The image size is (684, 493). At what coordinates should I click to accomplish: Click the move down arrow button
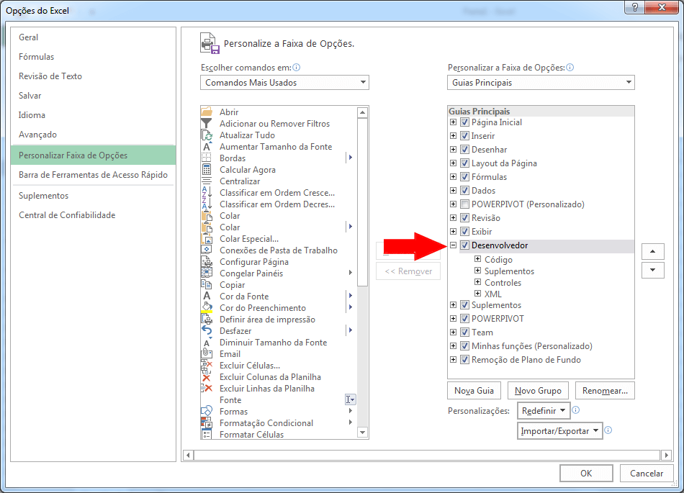pos(652,270)
